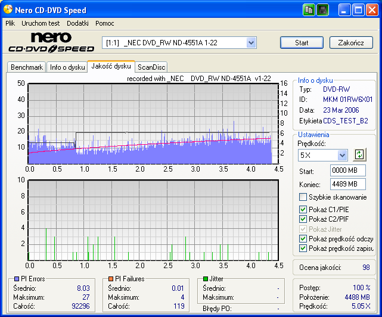Click PI Failures total 119
The image size is (382, 317).
coord(179,306)
